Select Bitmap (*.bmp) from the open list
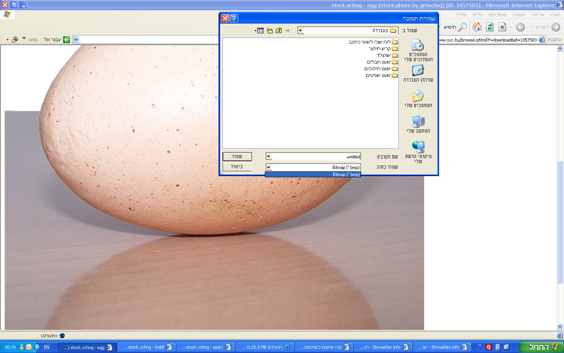Viewport: 564px width, 353px height. [313, 175]
